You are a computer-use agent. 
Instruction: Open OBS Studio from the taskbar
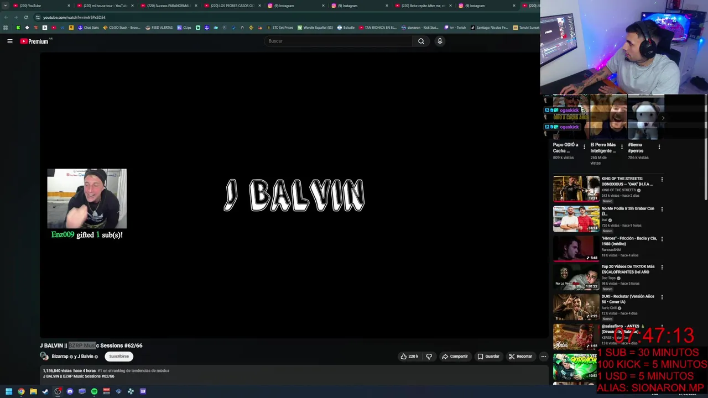58,391
